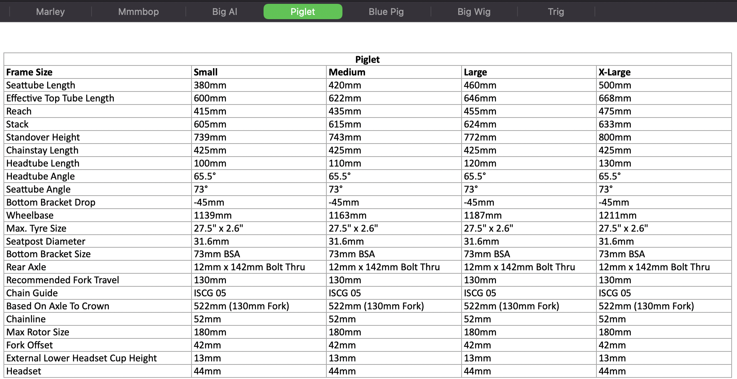Select the Medium column header
Screen dimensions: 737x379
[347, 72]
